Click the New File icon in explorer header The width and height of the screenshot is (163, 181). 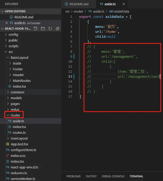point(35,29)
